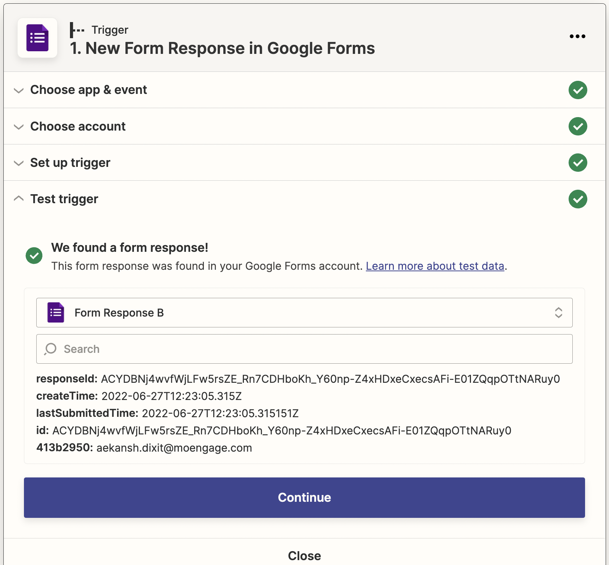Click the green success checkmark near We found a form response
This screenshot has width=609, height=565.
coord(34,256)
